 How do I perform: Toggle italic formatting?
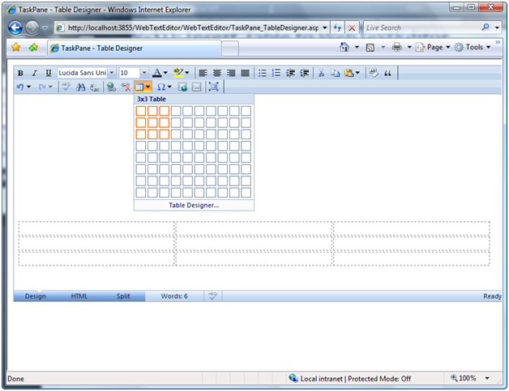(x=34, y=73)
